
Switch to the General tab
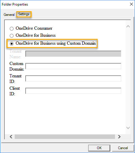(x=9, y=15)
